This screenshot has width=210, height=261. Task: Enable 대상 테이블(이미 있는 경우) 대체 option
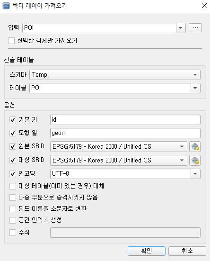click(x=13, y=186)
